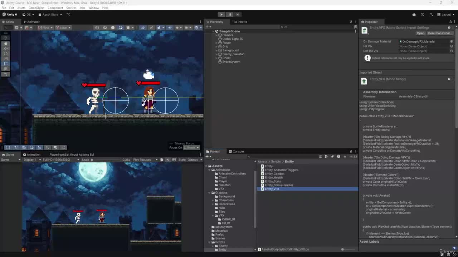The image size is (458, 257).
Task: Toggle 2D mode in Scene view
Action: pyautogui.click(x=143, y=27)
